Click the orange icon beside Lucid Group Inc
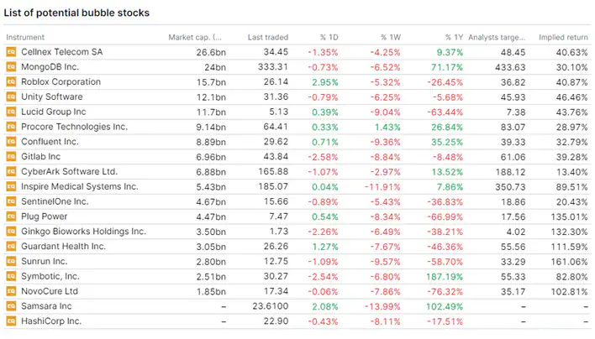 point(11,112)
